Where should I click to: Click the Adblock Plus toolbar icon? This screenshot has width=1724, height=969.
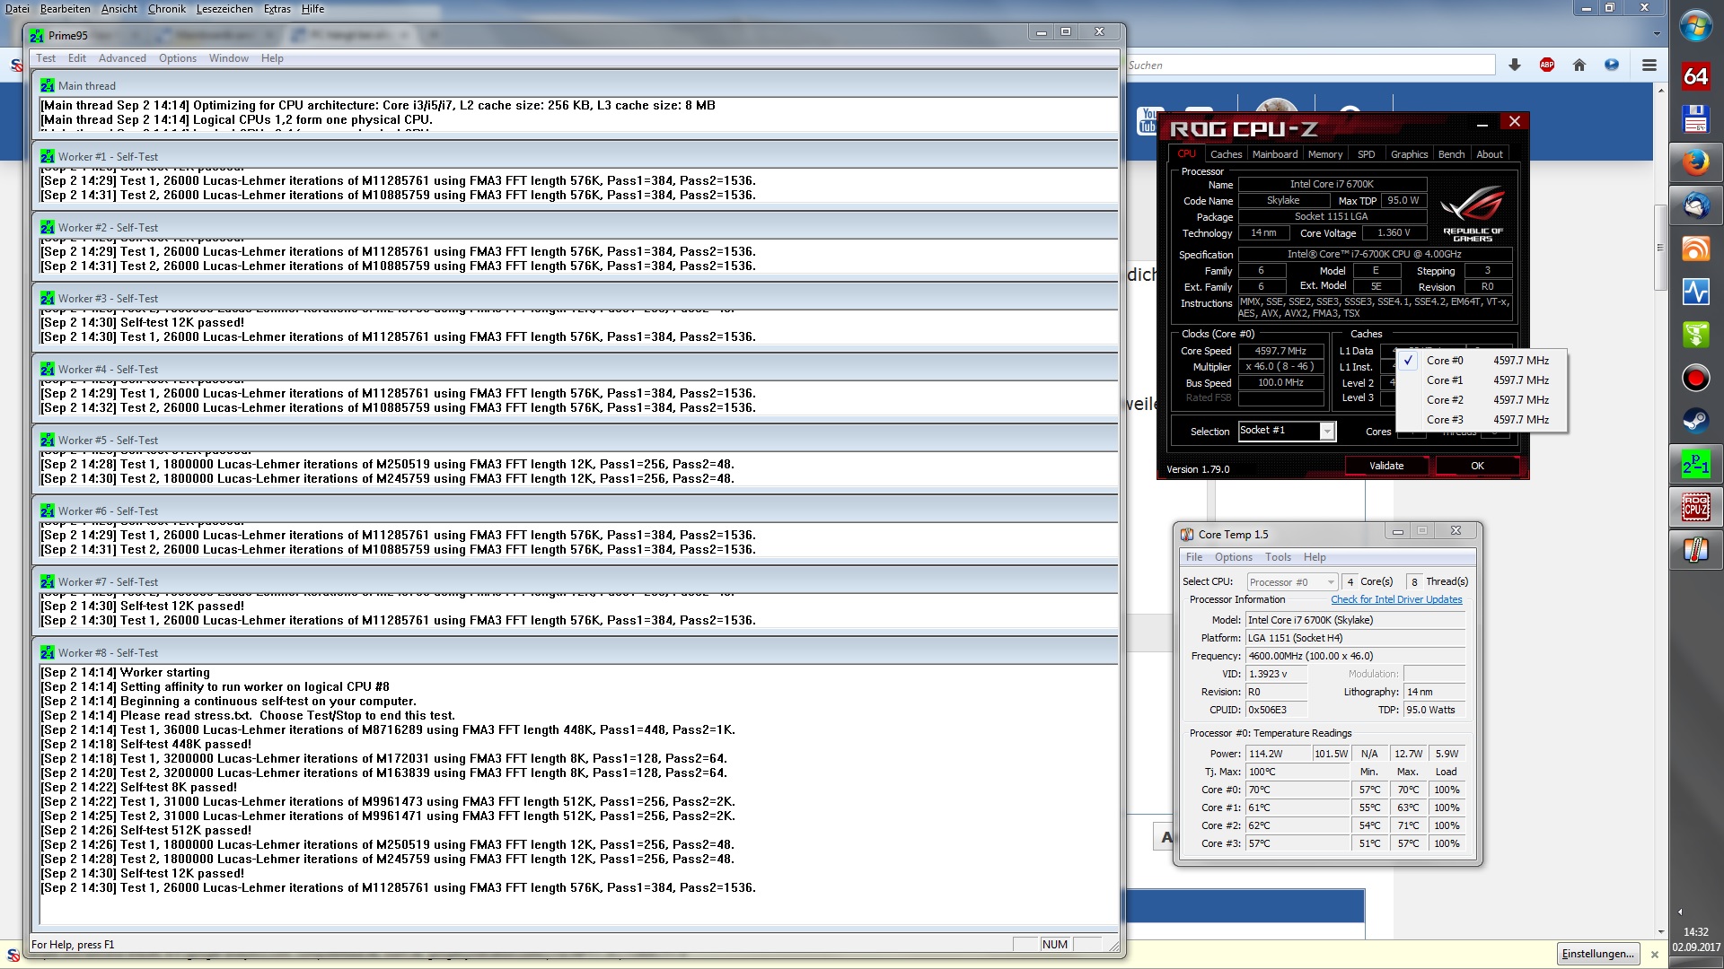point(1547,65)
